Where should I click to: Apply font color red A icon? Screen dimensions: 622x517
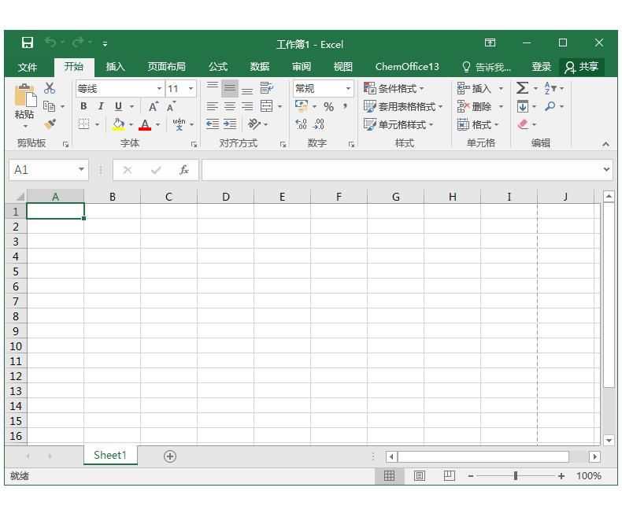[145, 124]
